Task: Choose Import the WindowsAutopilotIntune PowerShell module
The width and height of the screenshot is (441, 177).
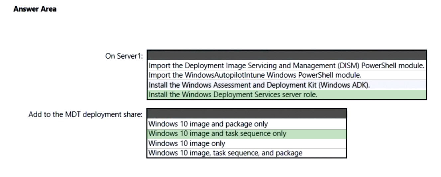Action: click(x=286, y=75)
